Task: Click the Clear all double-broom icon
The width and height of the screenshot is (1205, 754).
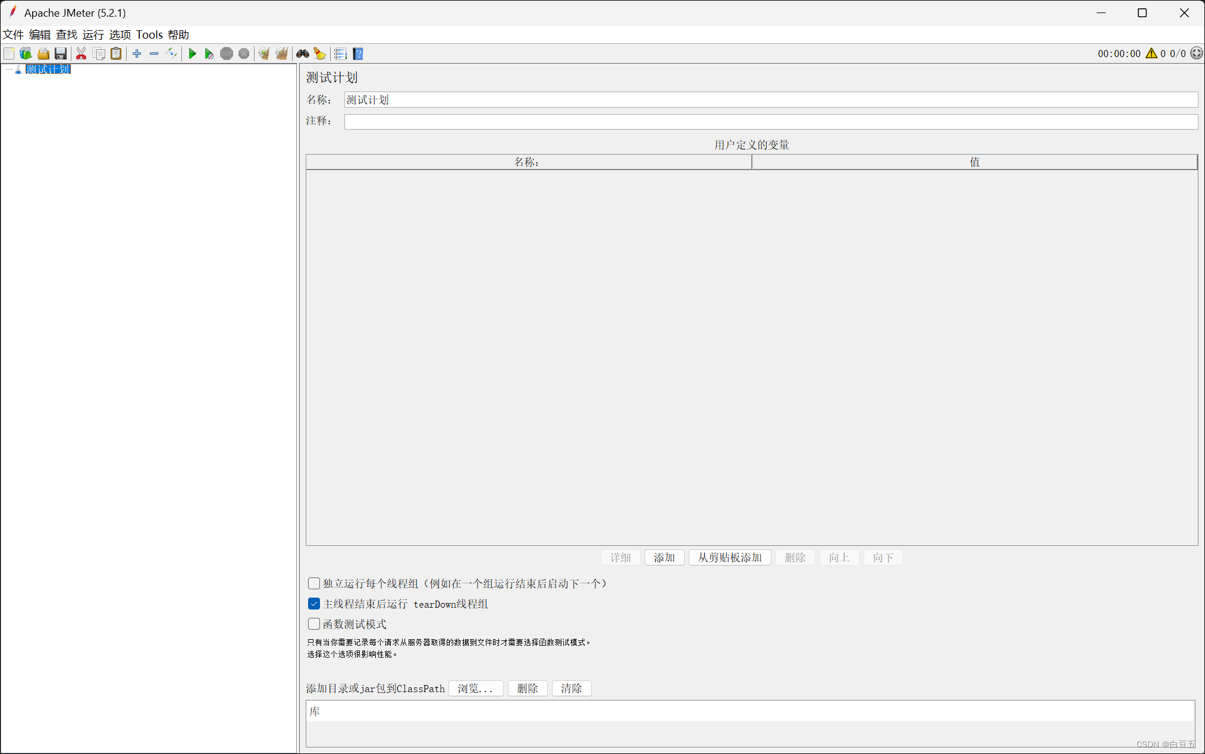Action: 282,54
